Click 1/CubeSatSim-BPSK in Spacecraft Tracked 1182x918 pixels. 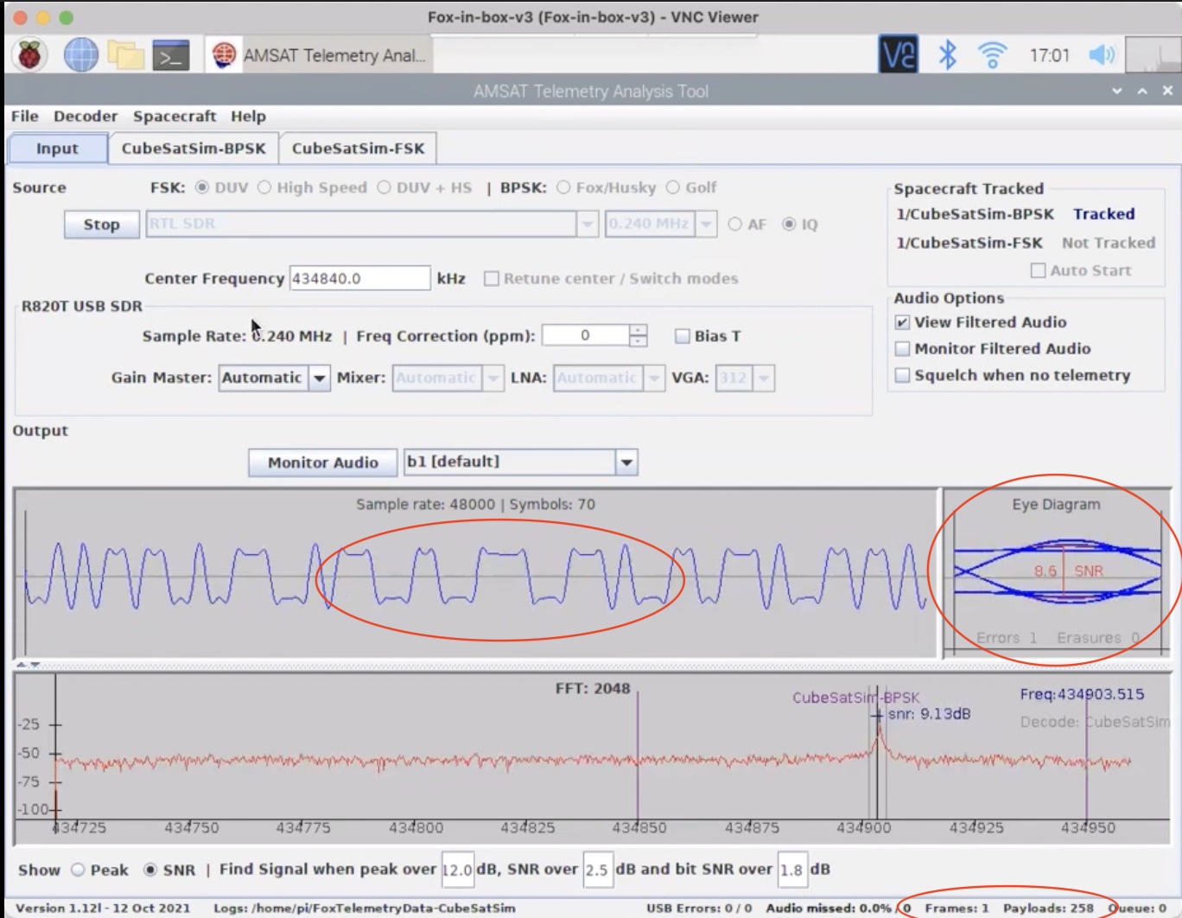coord(975,214)
